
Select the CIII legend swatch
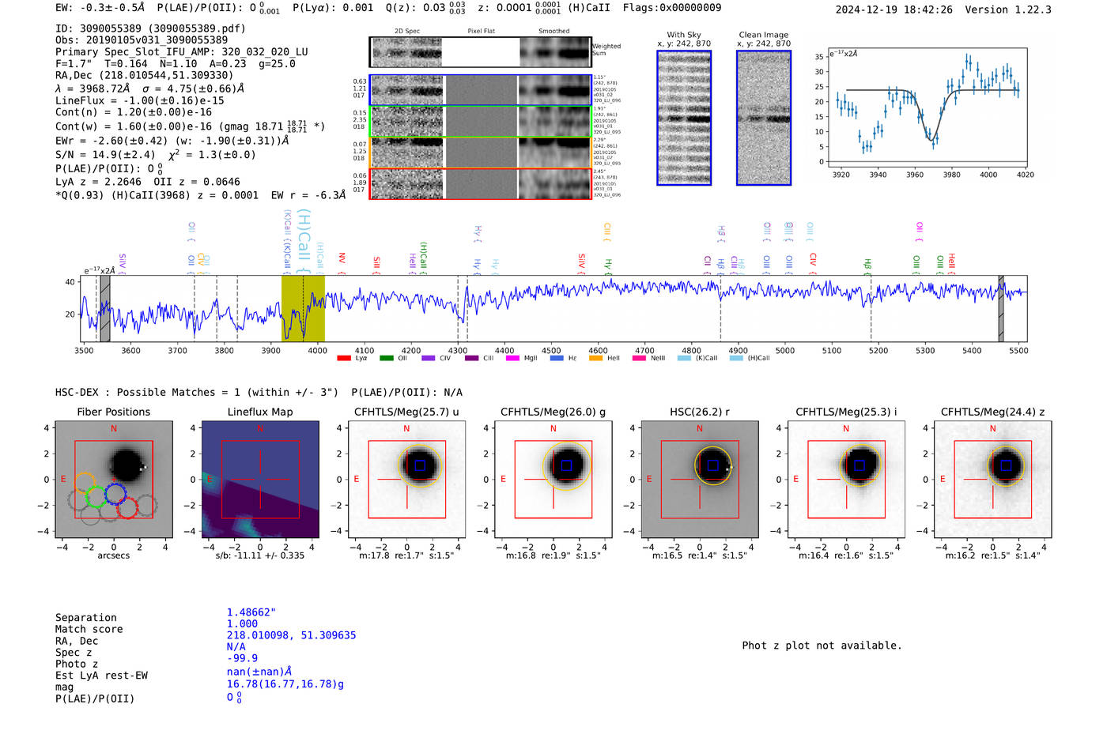472,358
